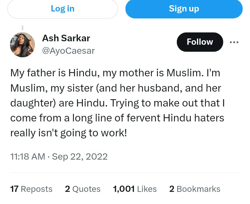This screenshot has height=204, width=250.
Task: View the 17 Reposts list
Action: point(31,189)
